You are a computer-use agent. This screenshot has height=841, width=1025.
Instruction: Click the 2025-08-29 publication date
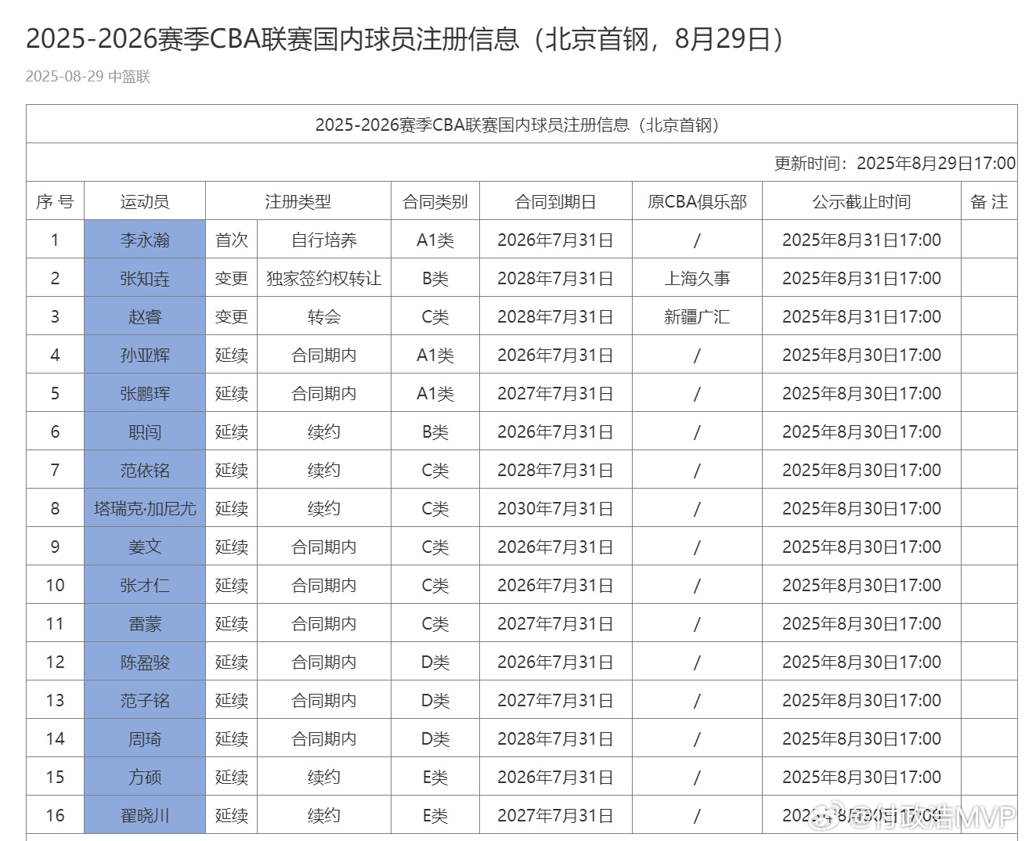tap(65, 76)
